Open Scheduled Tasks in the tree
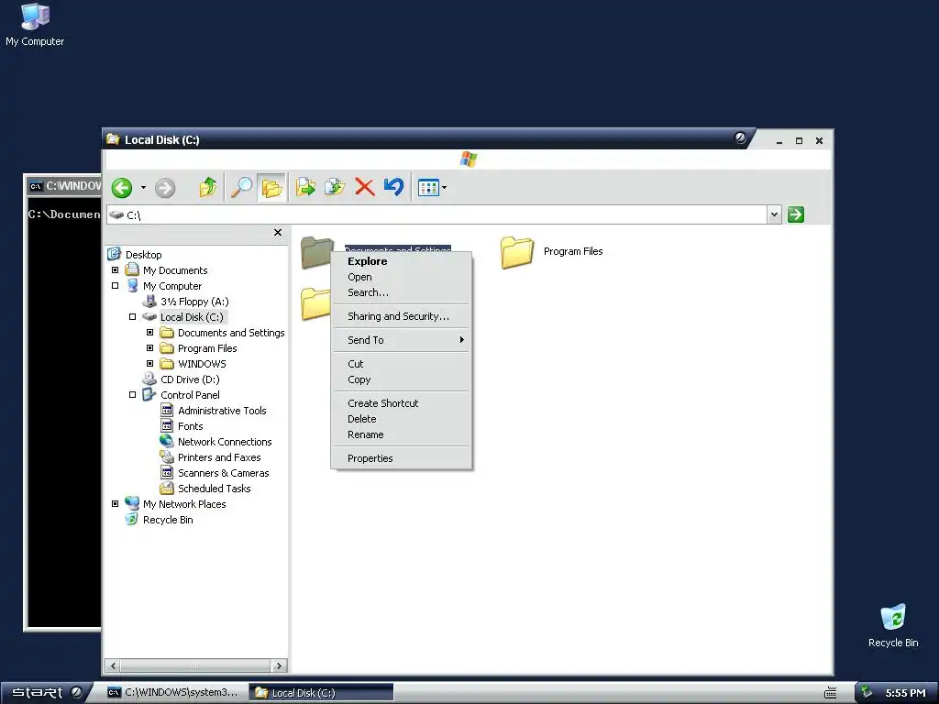Image resolution: width=939 pixels, height=704 pixels. click(x=214, y=489)
